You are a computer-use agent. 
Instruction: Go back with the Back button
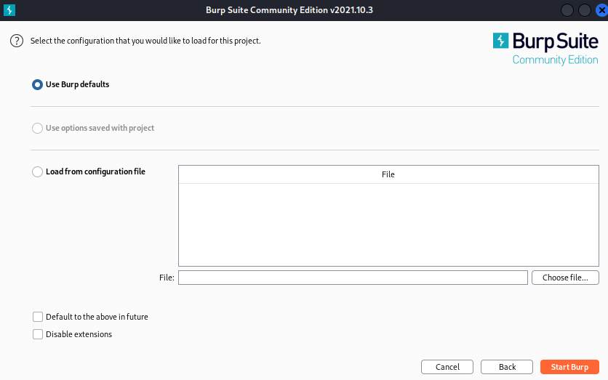coord(507,367)
